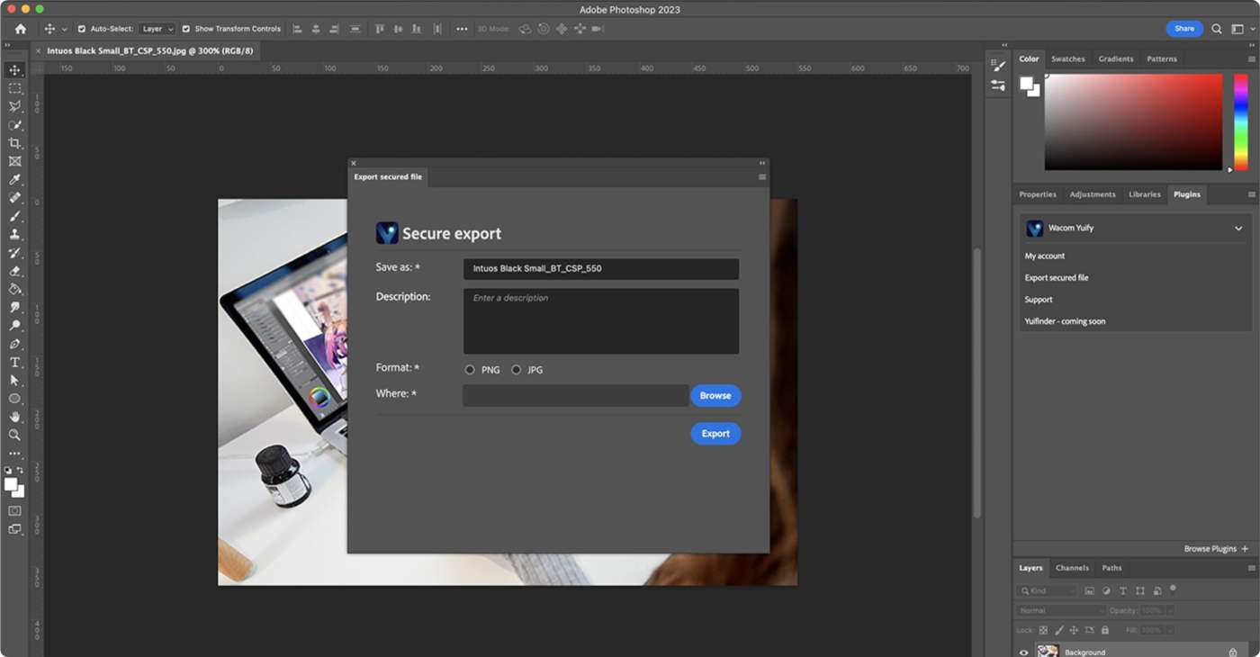
Task: Select the Eyedropper tool
Action: tap(14, 180)
